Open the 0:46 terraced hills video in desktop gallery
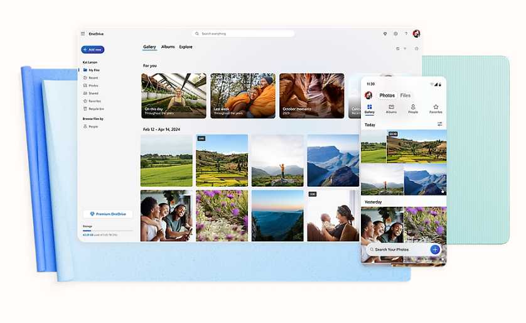The image size is (526, 323). (x=222, y=160)
